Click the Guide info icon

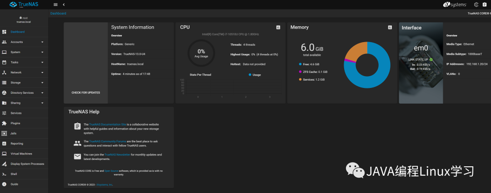pyautogui.click(x=5, y=184)
